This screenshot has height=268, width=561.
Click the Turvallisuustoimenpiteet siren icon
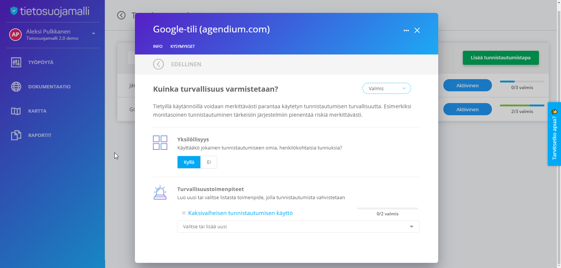[x=160, y=193]
